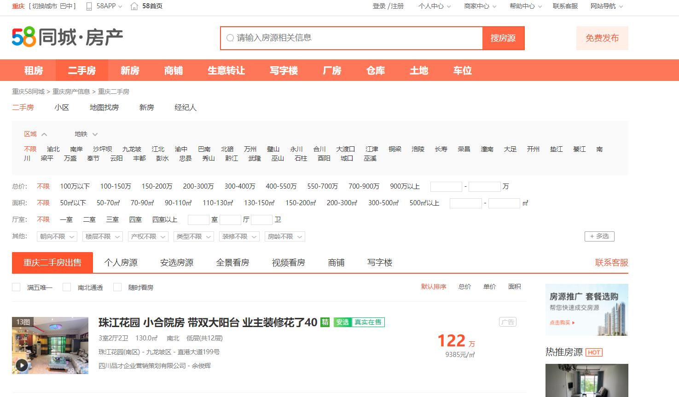Click the play icon on the listing photo

point(21,364)
